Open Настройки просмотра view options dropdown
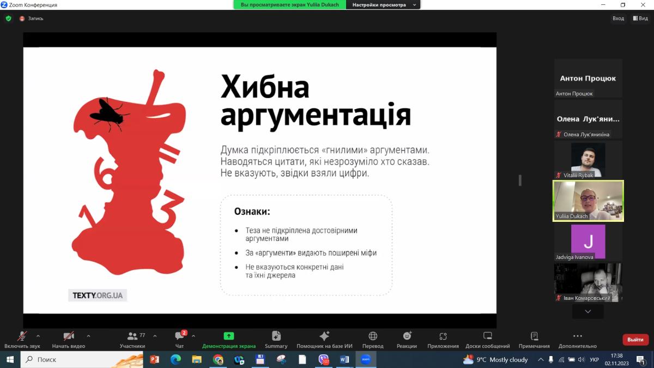The height and width of the screenshot is (368, 654). pos(383,5)
